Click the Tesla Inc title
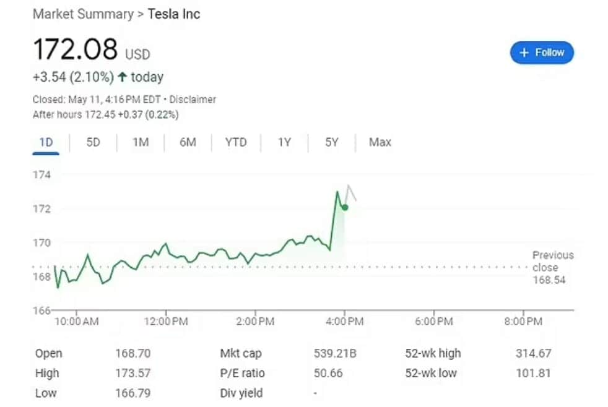The image size is (608, 407). (x=174, y=14)
